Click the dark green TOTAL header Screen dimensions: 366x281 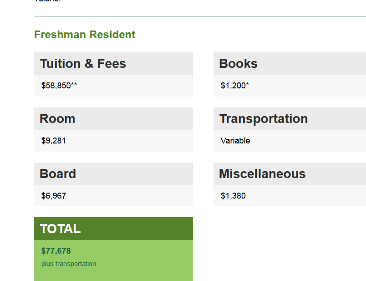[x=60, y=229]
